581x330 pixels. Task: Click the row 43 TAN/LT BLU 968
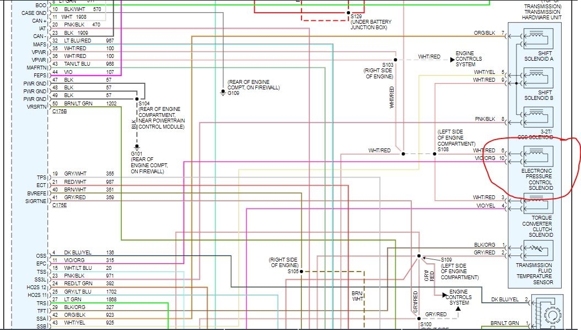click(83, 64)
